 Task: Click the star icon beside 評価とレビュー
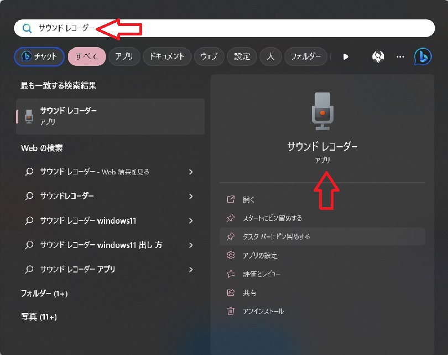(x=231, y=274)
